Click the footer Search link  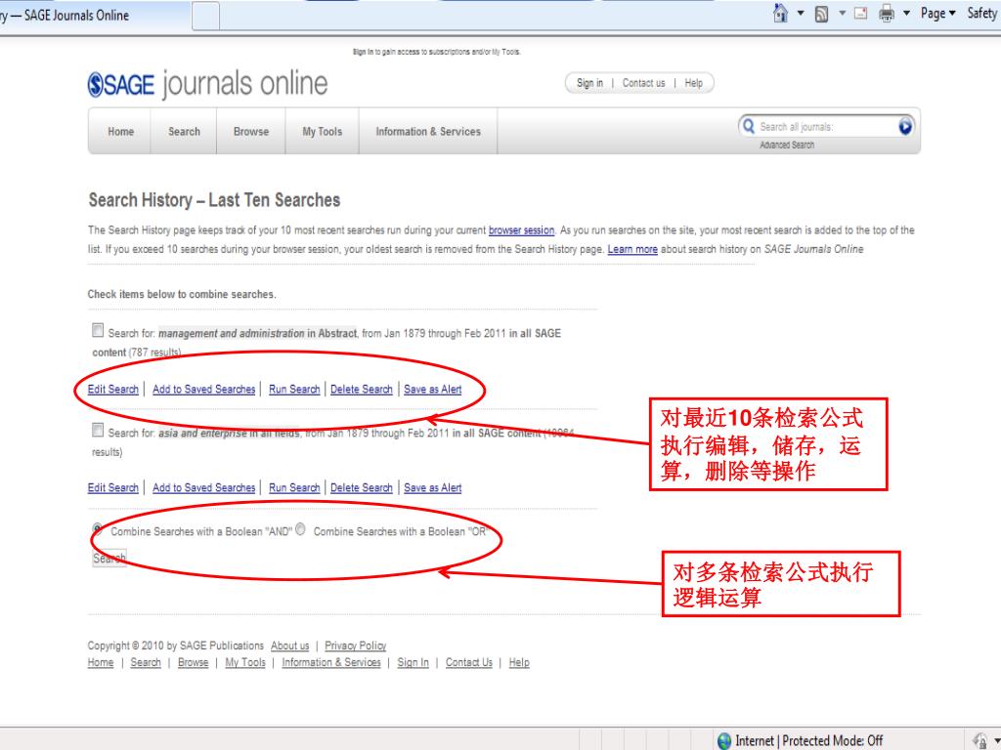(x=146, y=663)
